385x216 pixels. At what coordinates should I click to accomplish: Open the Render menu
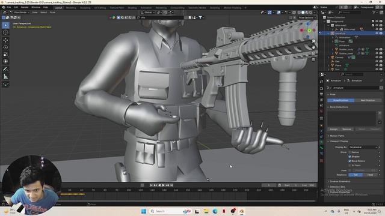click(25, 7)
